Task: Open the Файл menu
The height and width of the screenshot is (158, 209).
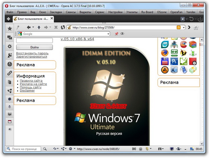Action: (10, 12)
